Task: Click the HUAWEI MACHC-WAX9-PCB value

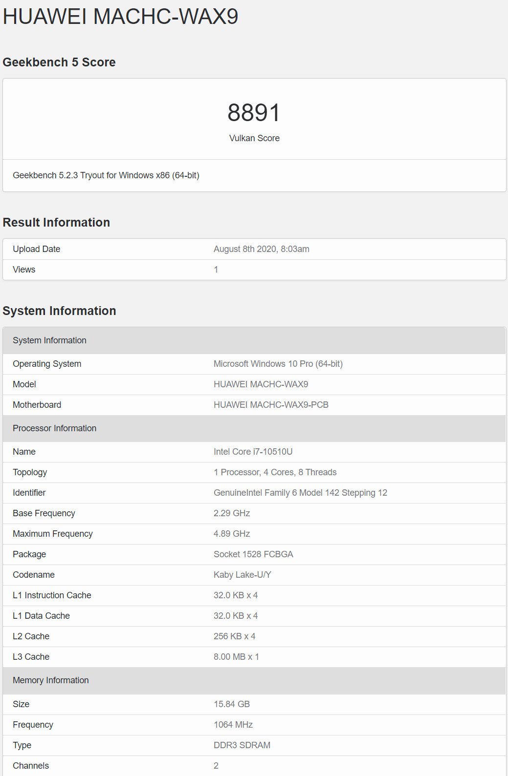Action: (x=271, y=405)
